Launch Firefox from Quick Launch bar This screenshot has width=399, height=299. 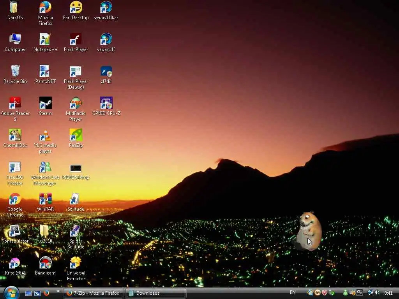46,293
